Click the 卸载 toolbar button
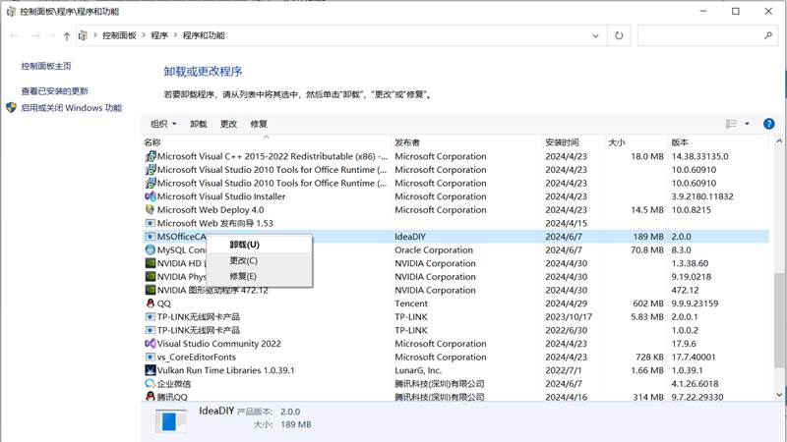The height and width of the screenshot is (442, 787). click(199, 124)
